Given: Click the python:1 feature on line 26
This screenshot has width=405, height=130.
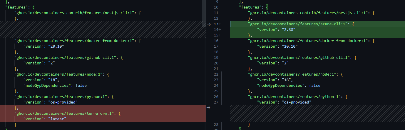Looking at the screenshot, I should [x=298, y=97].
